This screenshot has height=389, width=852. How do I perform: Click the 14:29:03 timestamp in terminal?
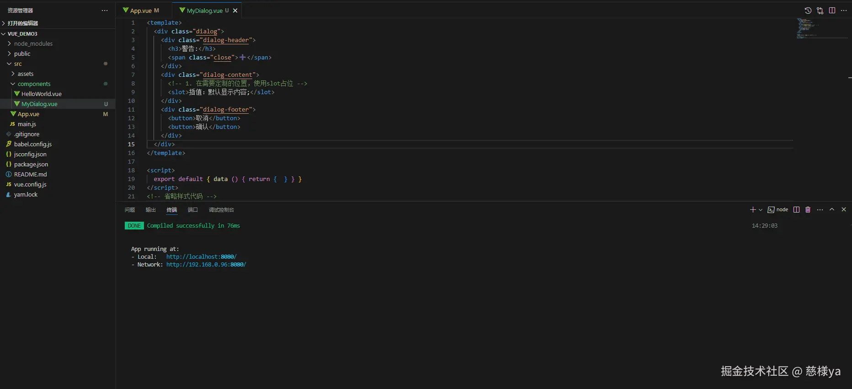click(765, 226)
